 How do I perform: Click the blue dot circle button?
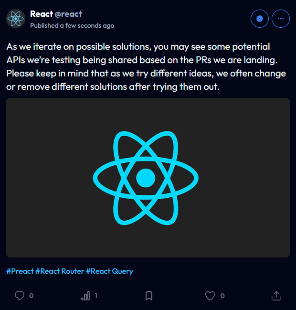point(260,19)
